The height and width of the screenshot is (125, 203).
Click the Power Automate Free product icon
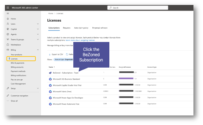50,104
